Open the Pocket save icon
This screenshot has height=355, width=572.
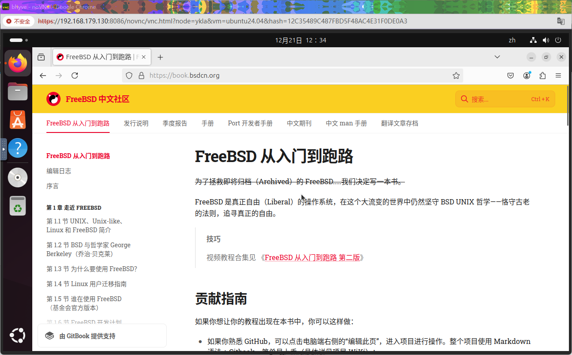(x=511, y=76)
